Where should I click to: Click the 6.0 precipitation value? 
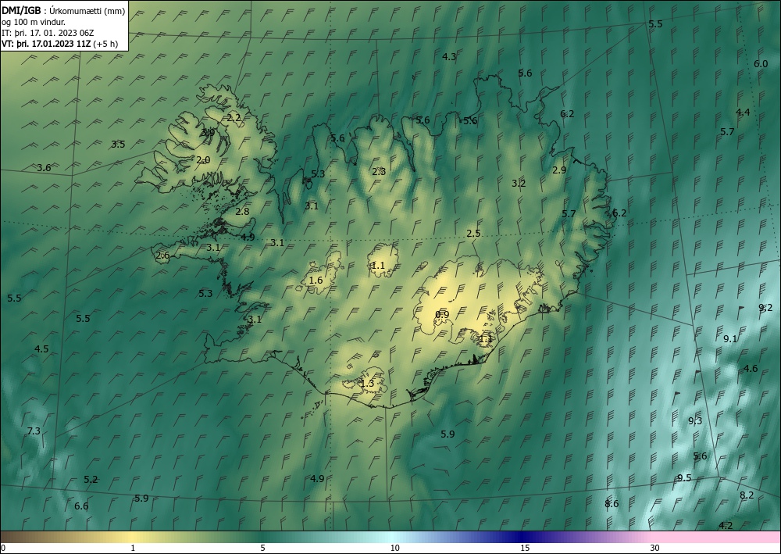coord(761,64)
